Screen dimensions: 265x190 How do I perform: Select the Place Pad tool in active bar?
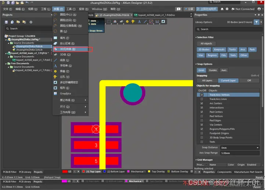click(127, 21)
